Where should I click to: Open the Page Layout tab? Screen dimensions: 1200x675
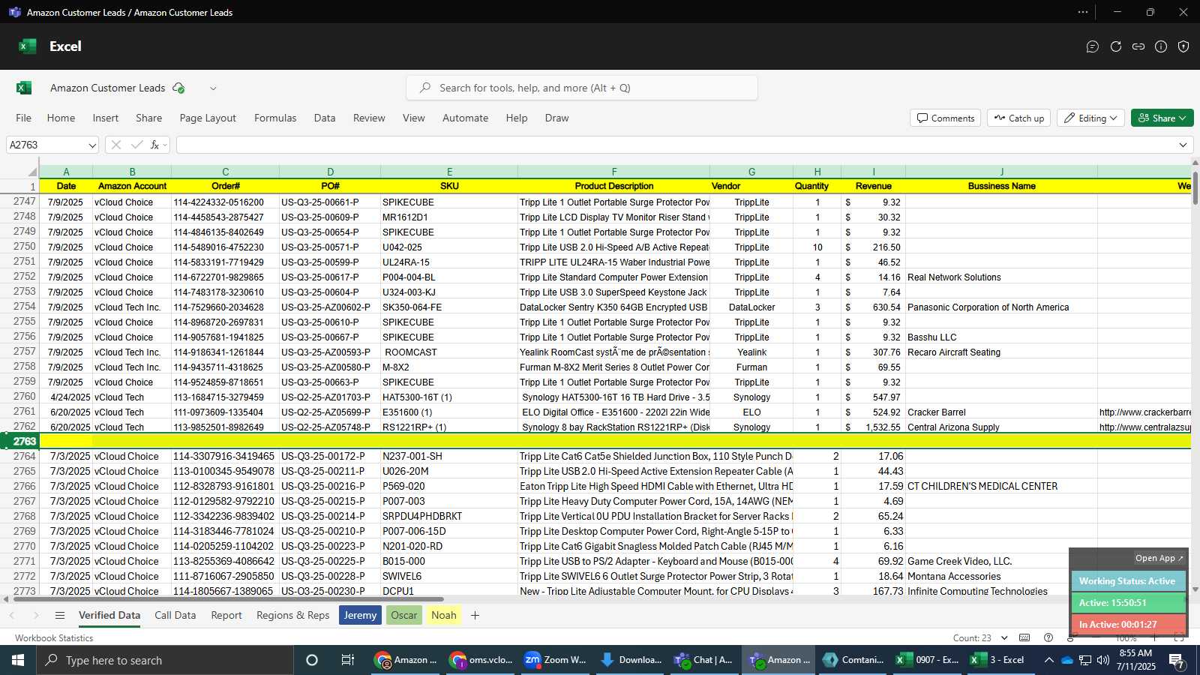[x=208, y=118]
